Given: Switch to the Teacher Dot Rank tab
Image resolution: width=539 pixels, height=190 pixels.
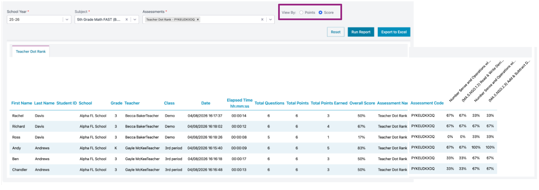Looking at the screenshot, I should coord(31,52).
